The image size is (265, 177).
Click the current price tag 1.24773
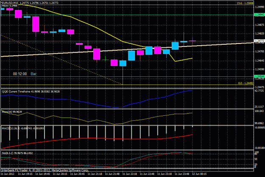(x=259, y=41)
